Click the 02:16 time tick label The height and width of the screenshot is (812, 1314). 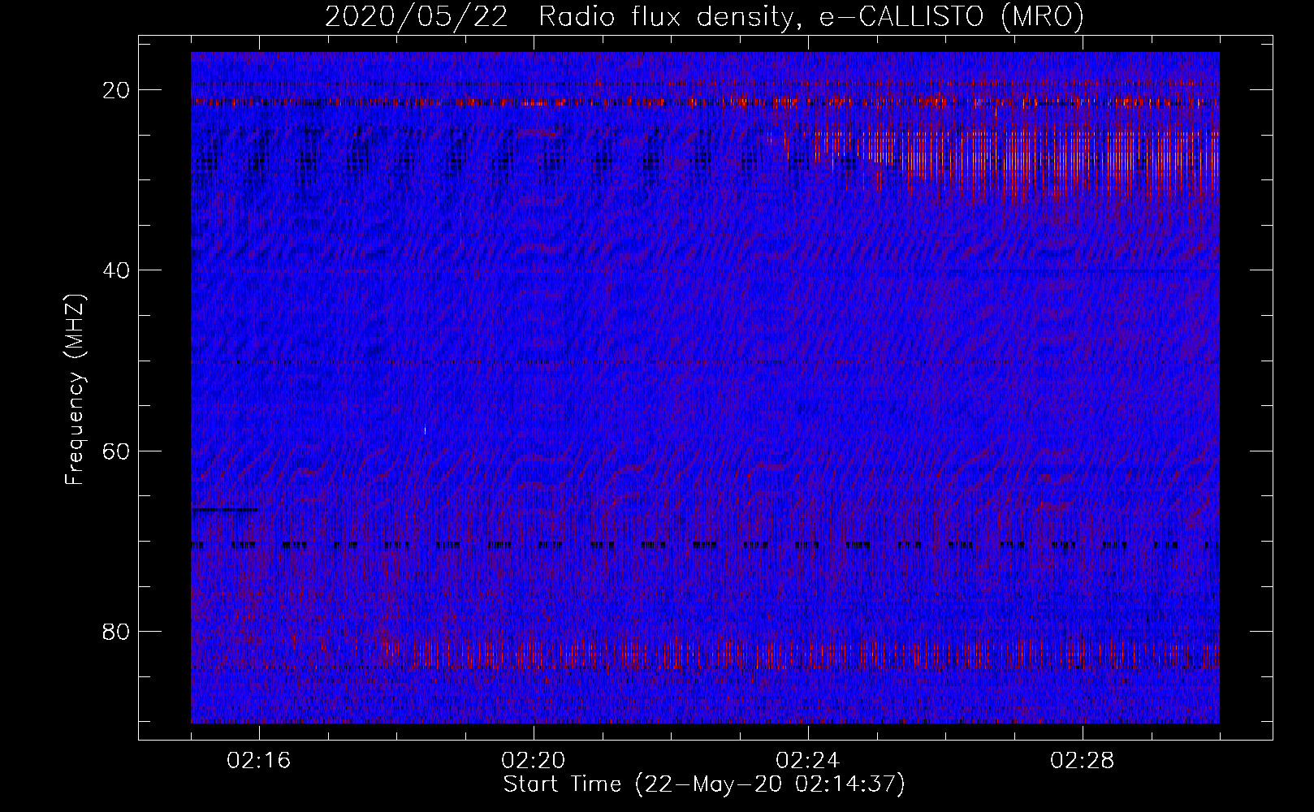pyautogui.click(x=259, y=761)
